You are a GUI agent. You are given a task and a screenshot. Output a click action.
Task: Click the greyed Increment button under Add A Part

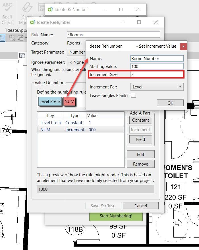point(141,130)
